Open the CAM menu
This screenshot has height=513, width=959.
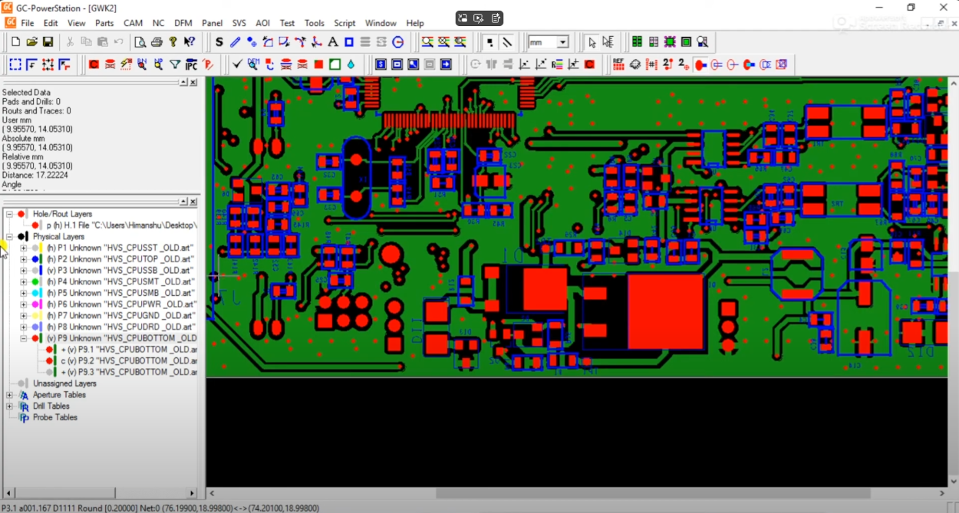(133, 23)
